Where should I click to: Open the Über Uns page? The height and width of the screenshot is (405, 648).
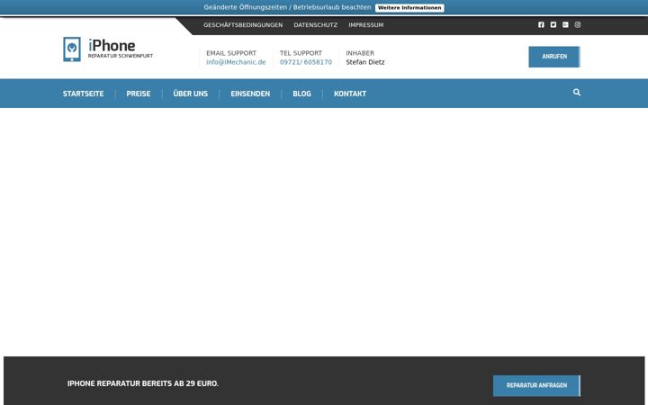(191, 94)
